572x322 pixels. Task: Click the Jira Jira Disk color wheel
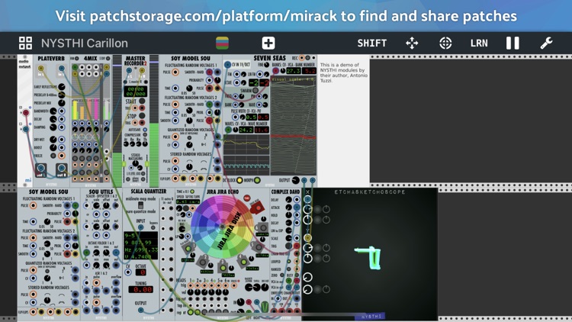[222, 227]
